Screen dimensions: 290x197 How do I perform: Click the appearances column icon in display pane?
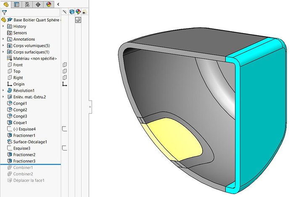[x=78, y=13]
